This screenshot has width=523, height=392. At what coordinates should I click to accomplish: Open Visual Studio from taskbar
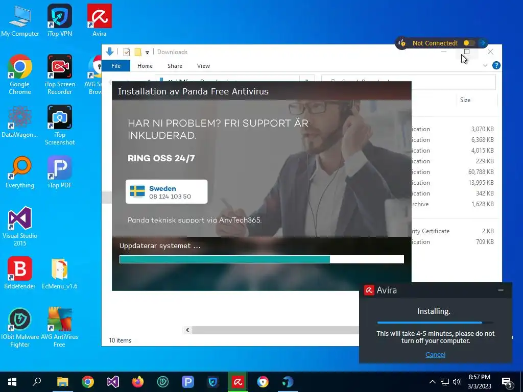click(x=113, y=382)
